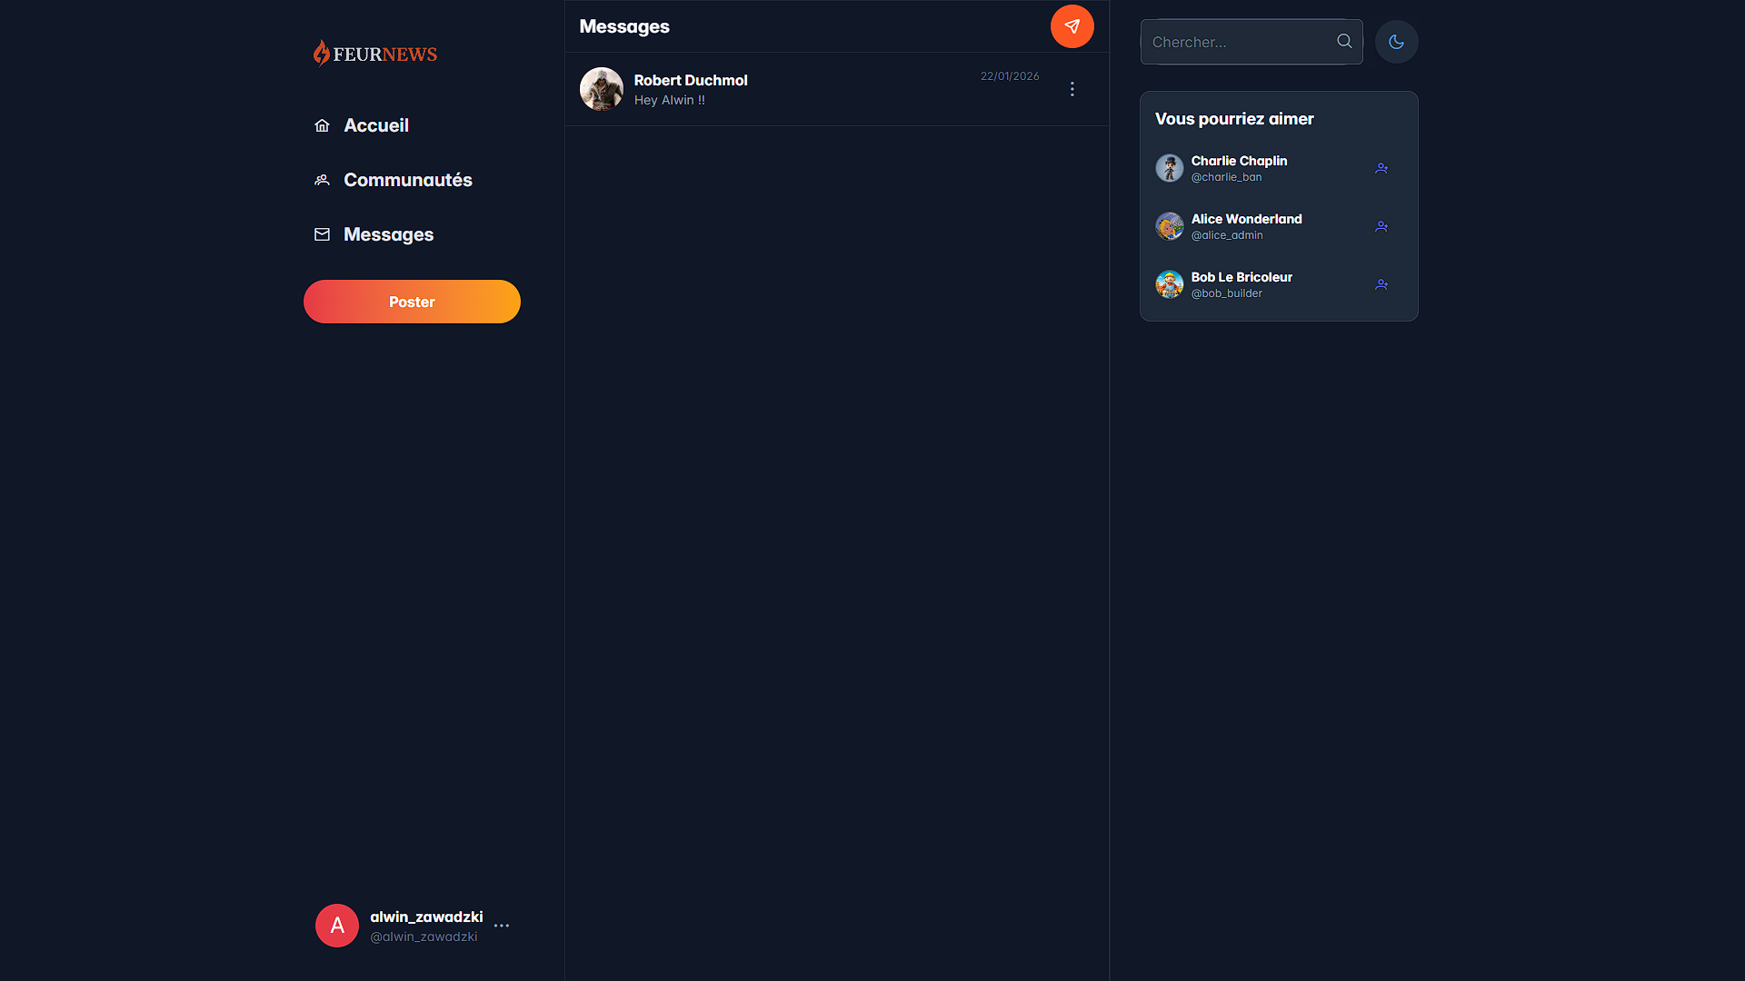Screen dimensions: 1745x981
Task: Click Alice Wonderland's avatar
Action: click(1170, 226)
